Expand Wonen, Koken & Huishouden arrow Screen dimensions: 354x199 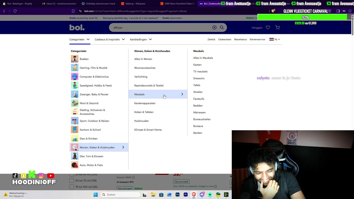[123, 147]
